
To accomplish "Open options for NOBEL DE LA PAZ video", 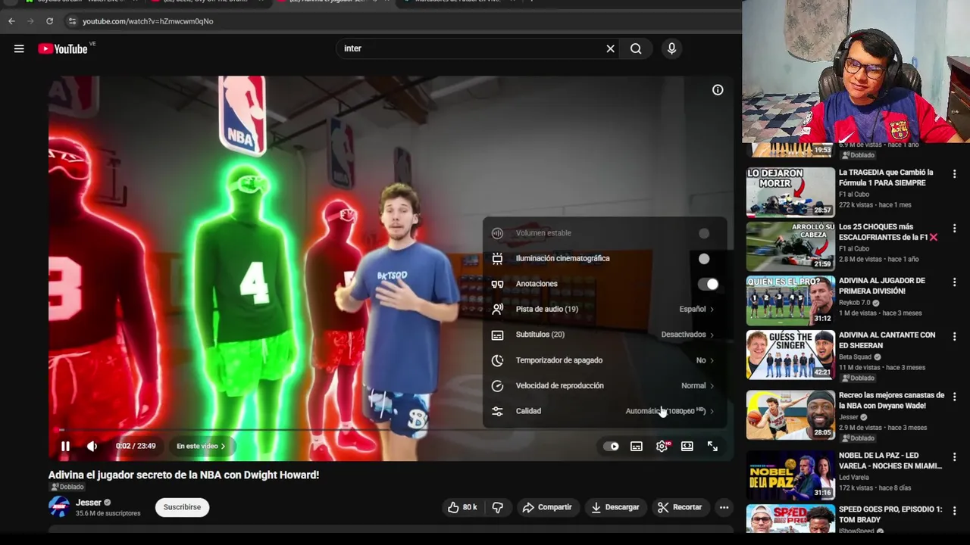I will pyautogui.click(x=954, y=456).
